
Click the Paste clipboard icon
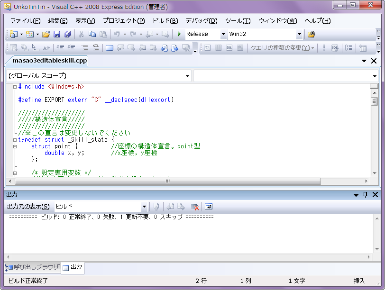pyautogui.click(x=103, y=34)
